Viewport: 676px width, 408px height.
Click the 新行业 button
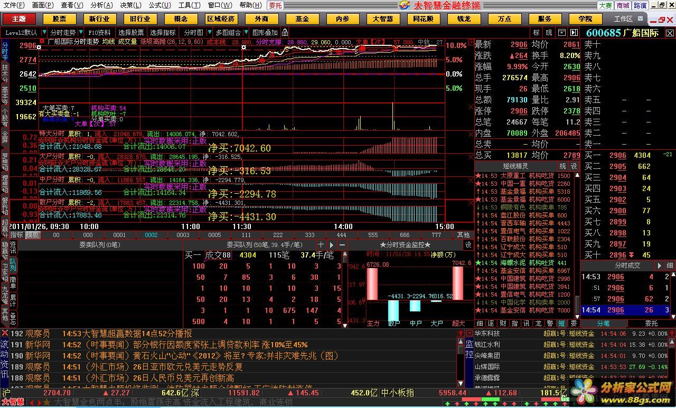click(x=99, y=19)
